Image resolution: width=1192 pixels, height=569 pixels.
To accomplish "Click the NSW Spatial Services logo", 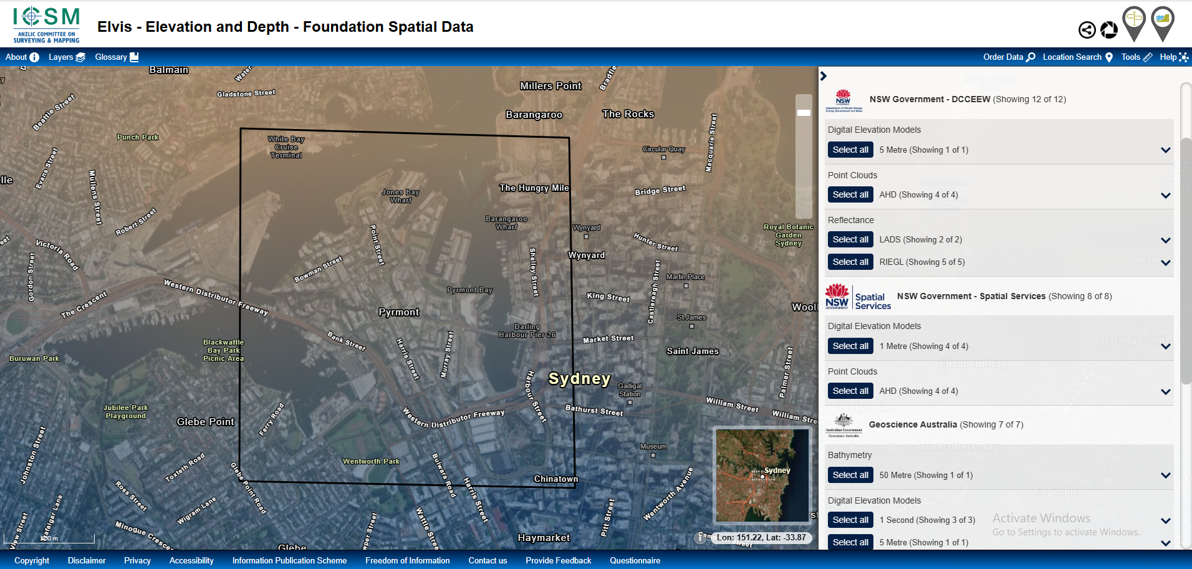I will [858, 297].
